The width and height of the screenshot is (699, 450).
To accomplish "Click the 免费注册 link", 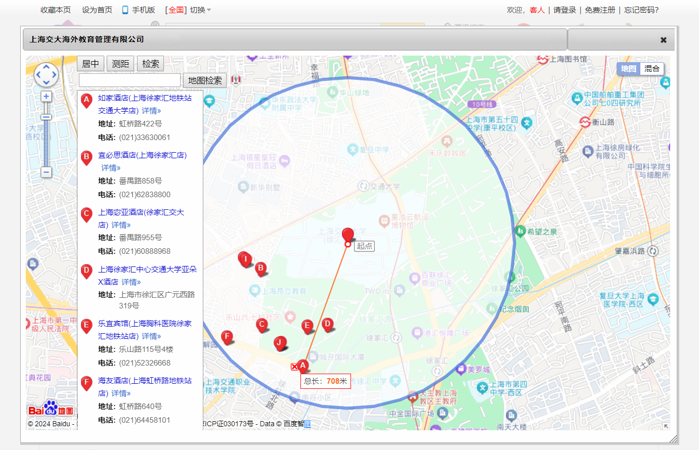I will point(600,10).
